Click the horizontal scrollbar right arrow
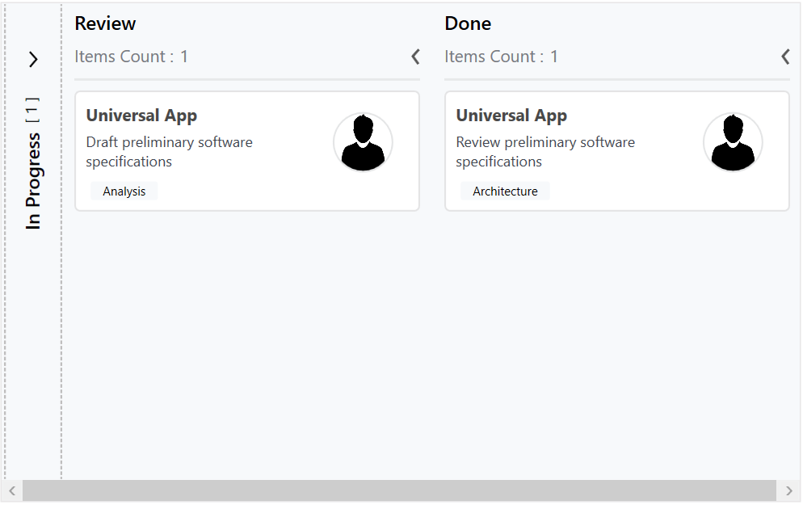This screenshot has height=505, width=803. click(788, 490)
